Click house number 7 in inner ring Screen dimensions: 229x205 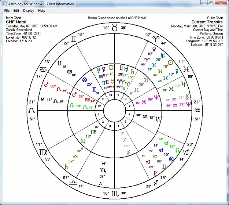pos(129,106)
